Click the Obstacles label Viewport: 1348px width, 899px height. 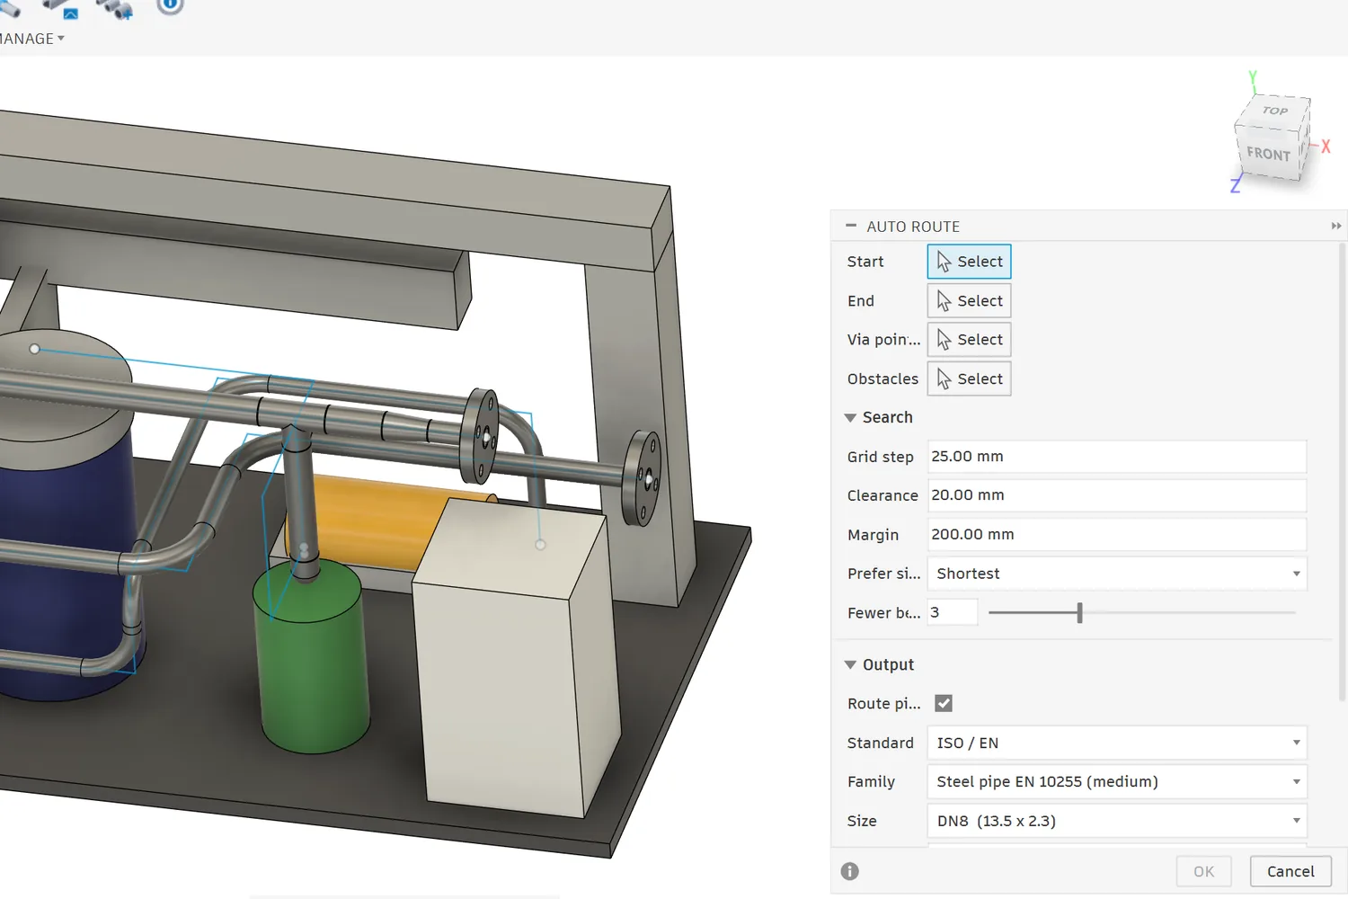pyautogui.click(x=882, y=378)
